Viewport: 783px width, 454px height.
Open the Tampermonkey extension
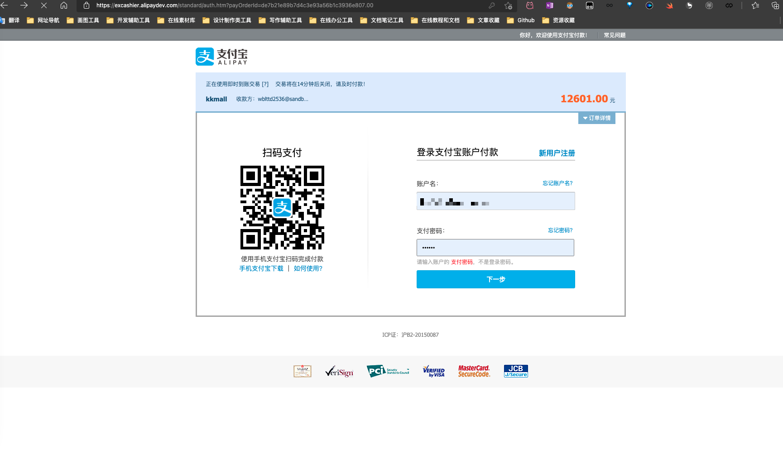pos(590,5)
